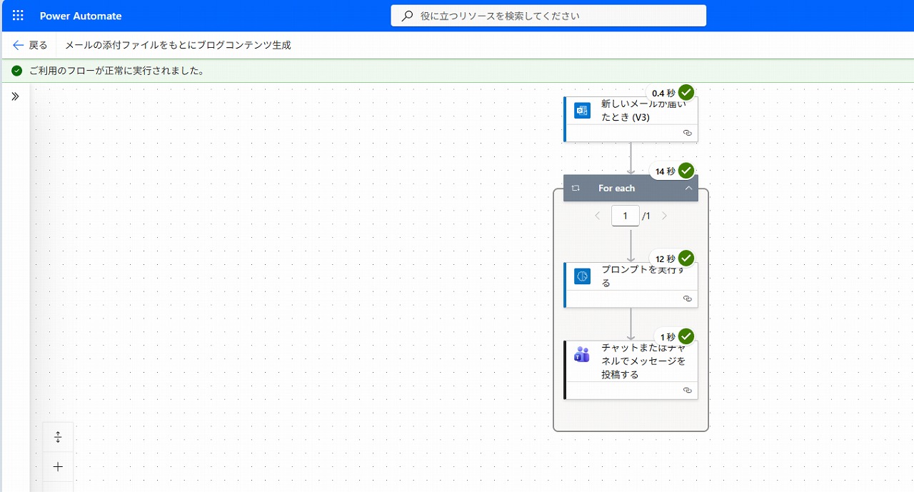
Task: Click the Power Automate home title
Action: tap(81, 16)
